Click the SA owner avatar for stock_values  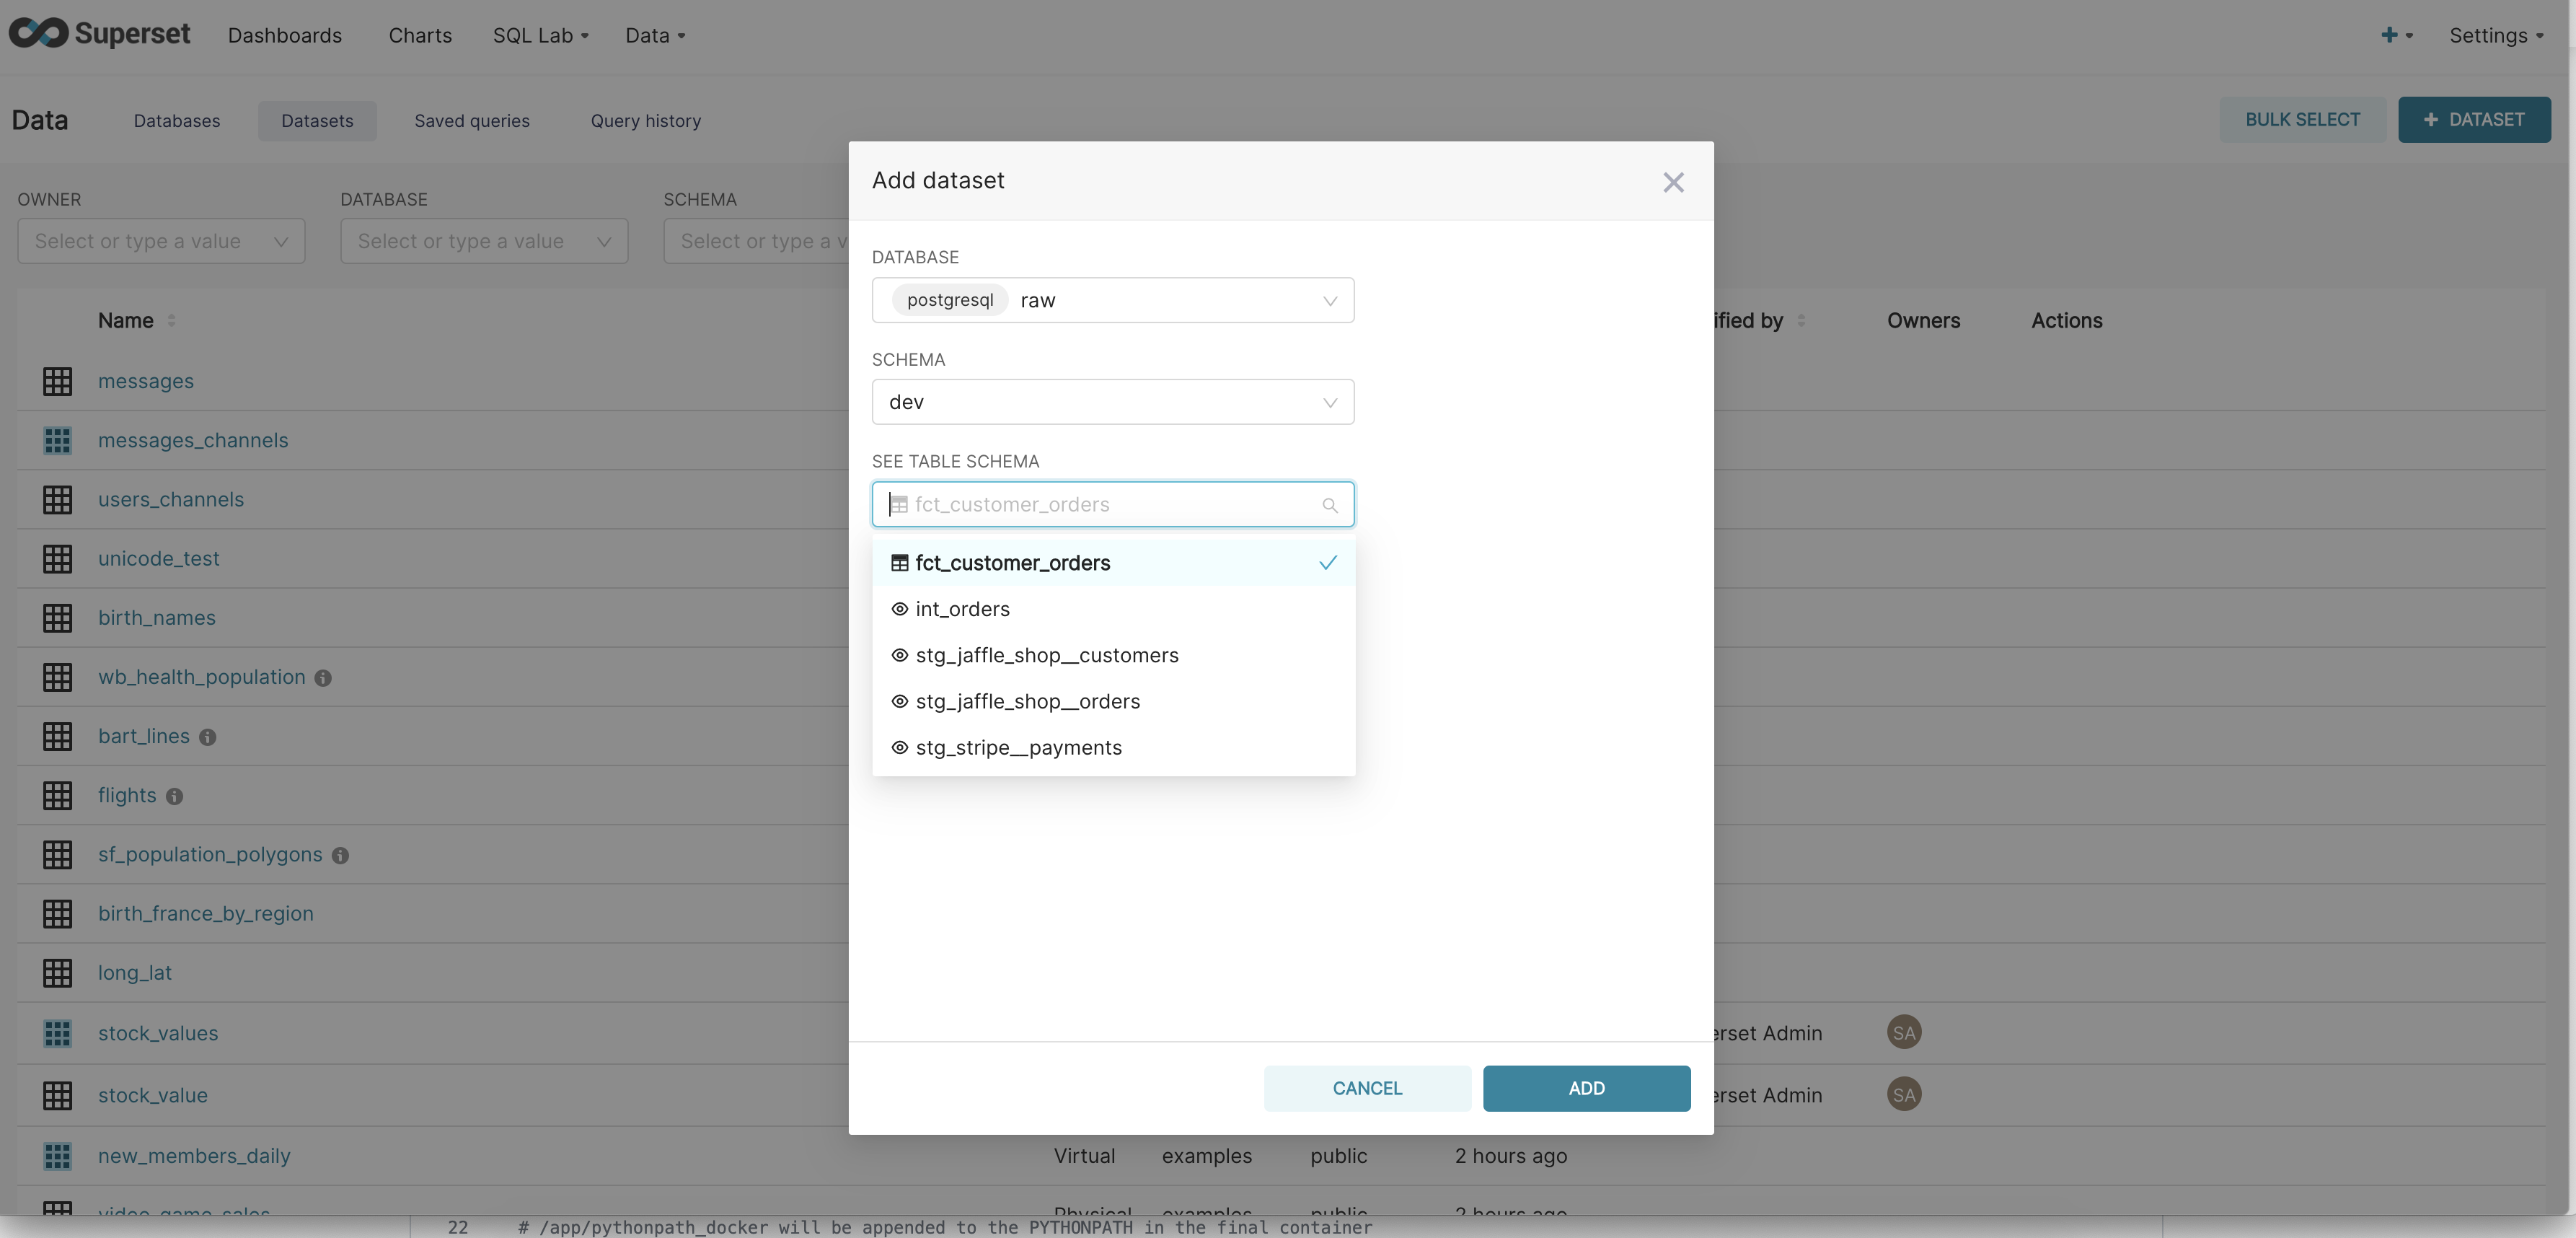1903,1033
